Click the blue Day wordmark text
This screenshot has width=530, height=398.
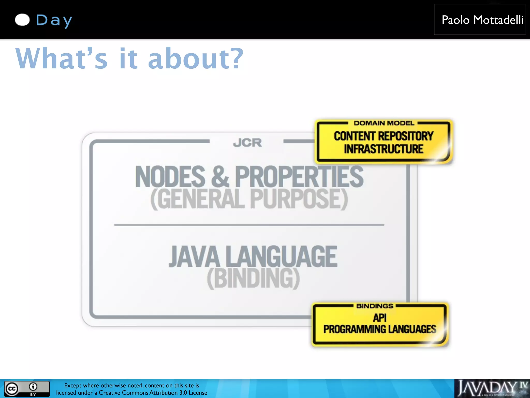tap(54, 20)
